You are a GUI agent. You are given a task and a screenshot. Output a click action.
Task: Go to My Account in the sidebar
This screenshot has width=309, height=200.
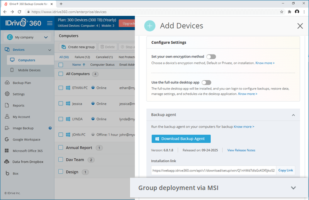(21, 117)
